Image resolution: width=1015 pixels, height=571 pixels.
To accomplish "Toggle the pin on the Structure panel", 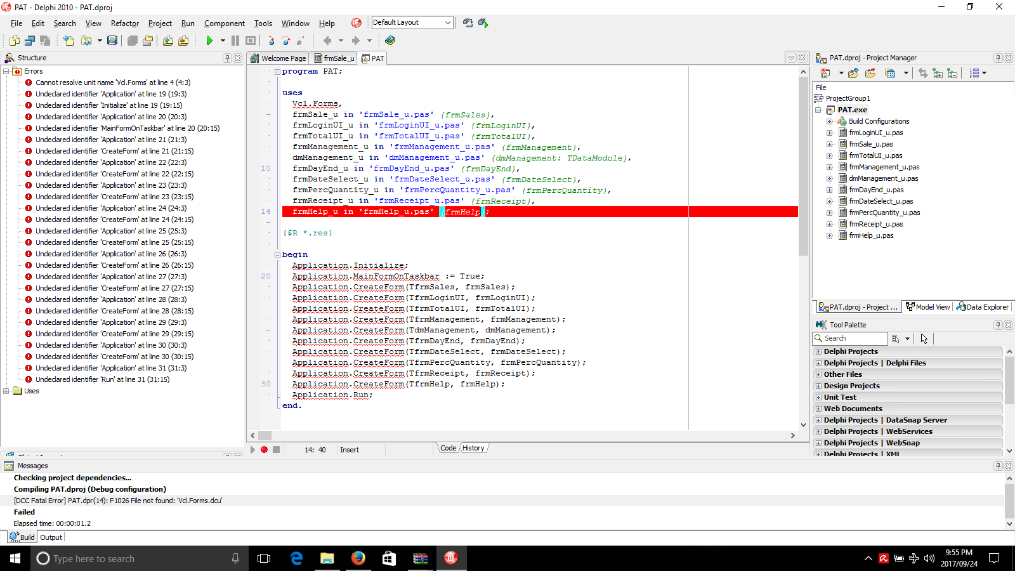I will click(x=227, y=57).
